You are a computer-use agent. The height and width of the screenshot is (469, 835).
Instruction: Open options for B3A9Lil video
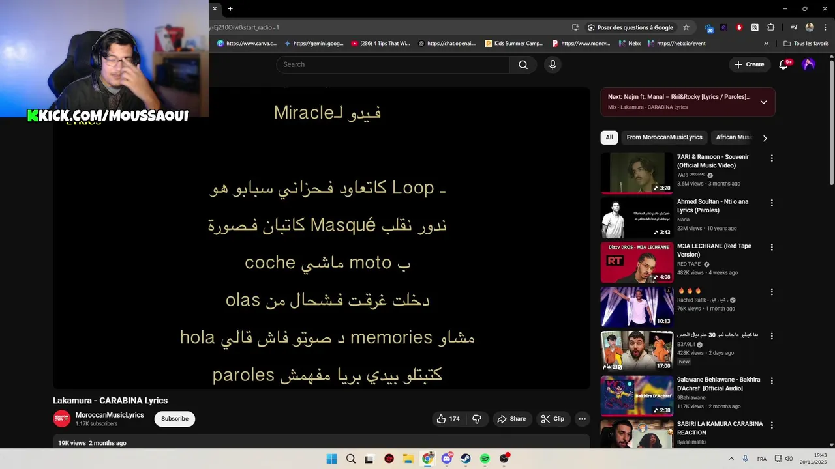click(772, 336)
